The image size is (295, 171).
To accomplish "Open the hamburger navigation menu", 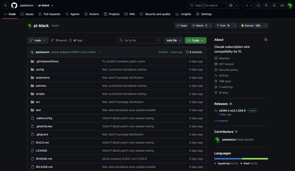I will (x=6, y=6).
